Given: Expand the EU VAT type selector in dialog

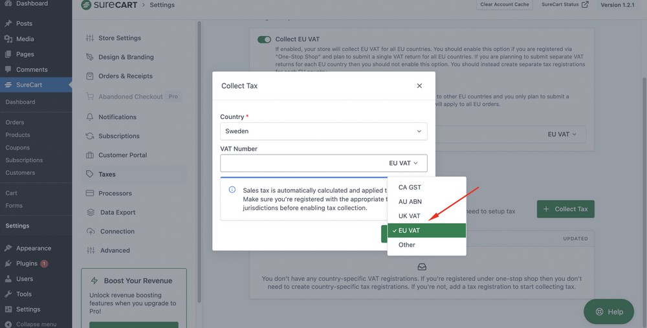Looking at the screenshot, I should pyautogui.click(x=404, y=163).
